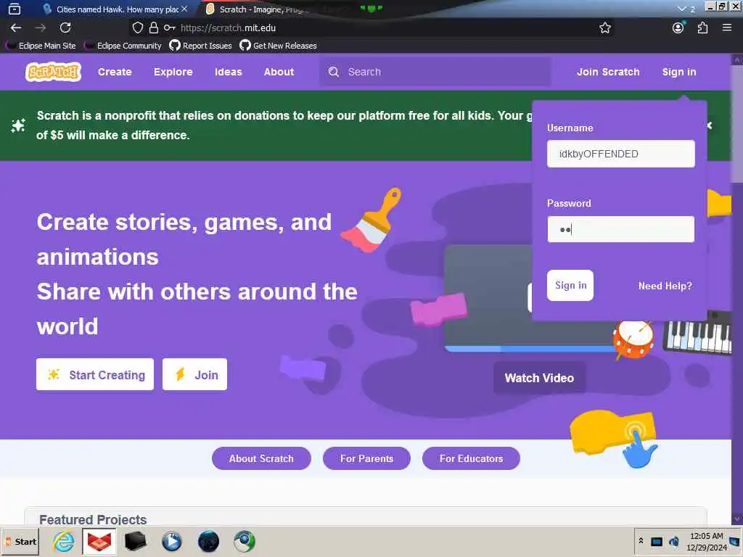743x557 pixels.
Task: Click the Need Help? link
Action: (665, 286)
